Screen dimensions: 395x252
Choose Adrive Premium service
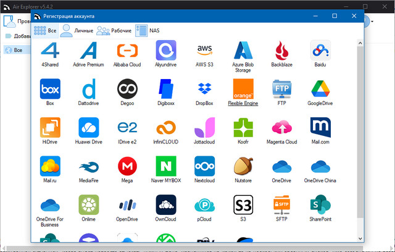88,50
